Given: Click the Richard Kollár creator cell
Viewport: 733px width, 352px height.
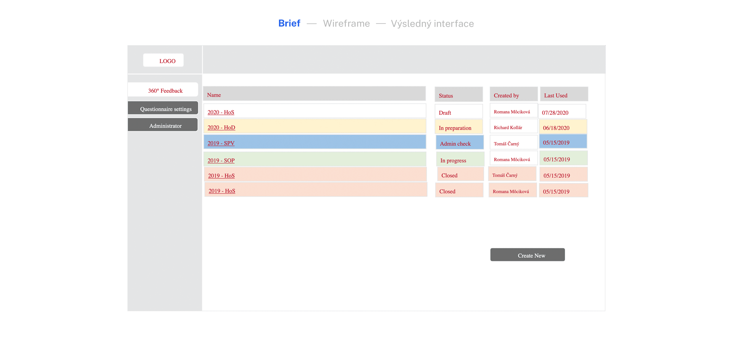Looking at the screenshot, I should [x=513, y=126].
